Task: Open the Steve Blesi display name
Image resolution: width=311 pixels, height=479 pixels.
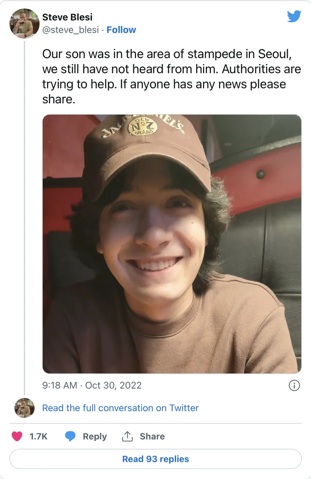Action: [x=67, y=17]
